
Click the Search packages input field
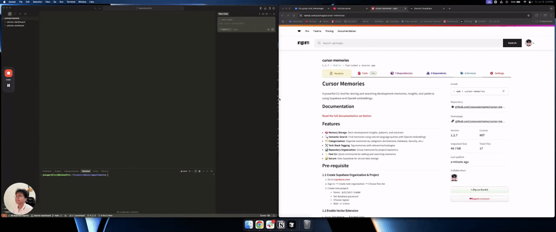pos(407,43)
